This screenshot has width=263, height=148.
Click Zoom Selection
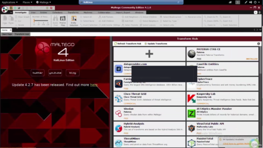[x=228, y=25]
